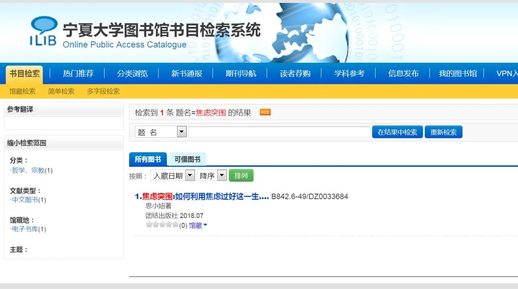Click the green 排列 sort button
The width and height of the screenshot is (518, 289).
[241, 175]
